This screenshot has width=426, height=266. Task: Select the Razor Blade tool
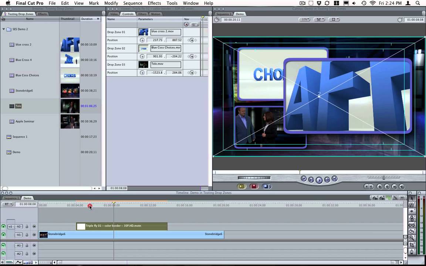click(x=412, y=231)
